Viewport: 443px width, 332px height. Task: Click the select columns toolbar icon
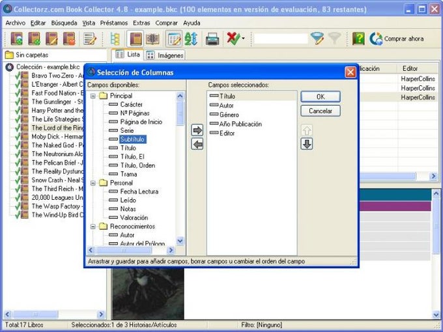(x=174, y=38)
